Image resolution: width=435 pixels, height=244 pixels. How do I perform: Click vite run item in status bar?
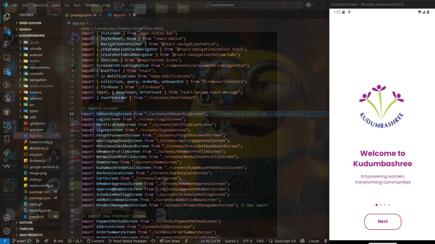pyautogui.click(x=58, y=241)
